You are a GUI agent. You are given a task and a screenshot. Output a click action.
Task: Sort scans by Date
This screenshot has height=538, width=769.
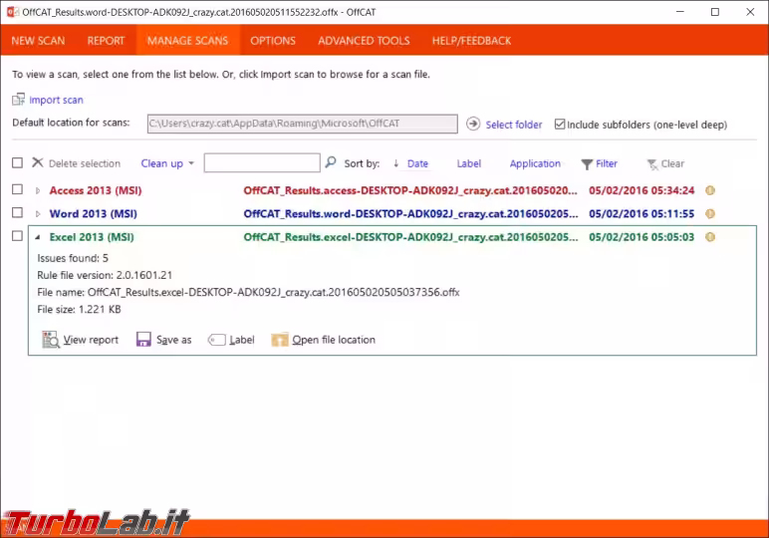click(417, 163)
